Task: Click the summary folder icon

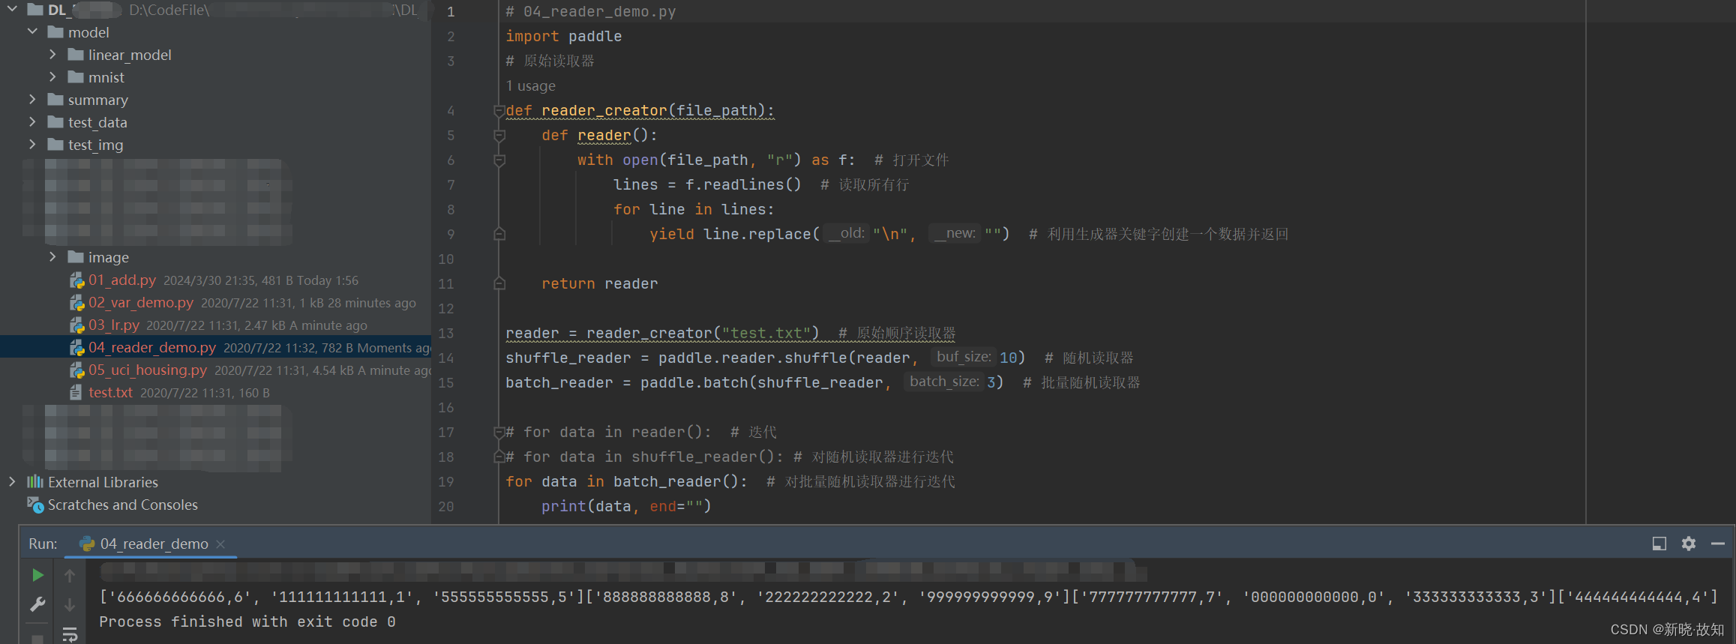Action: (x=55, y=99)
